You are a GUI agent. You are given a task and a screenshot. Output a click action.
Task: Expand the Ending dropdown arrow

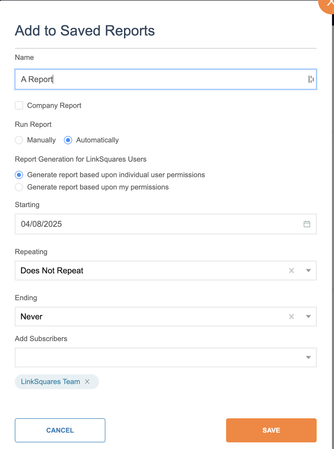pos(308,317)
